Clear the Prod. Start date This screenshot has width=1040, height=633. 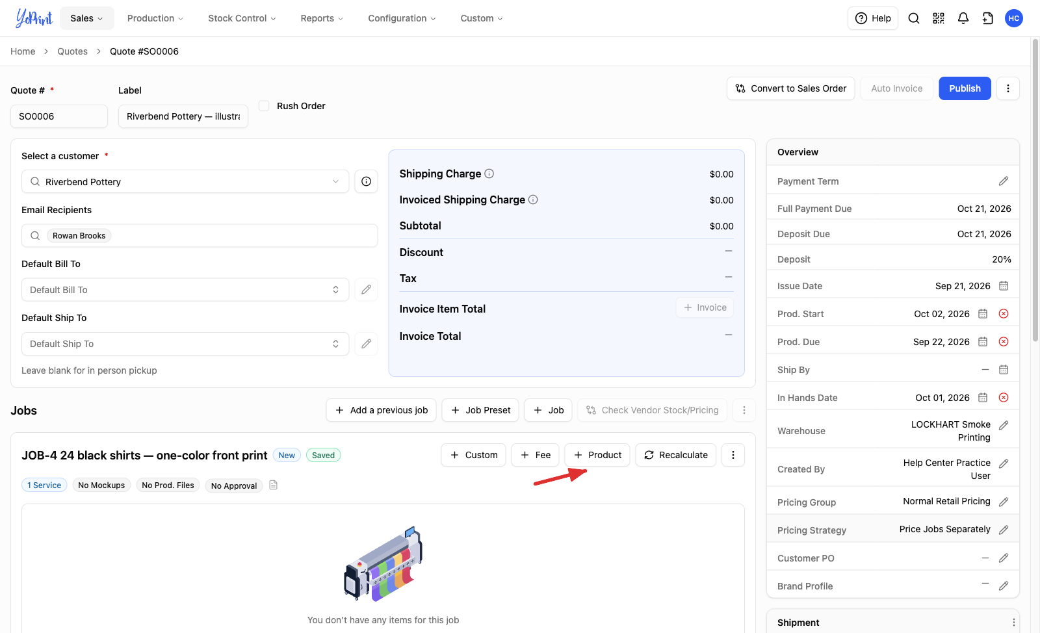tap(1004, 314)
